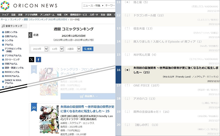Open the 12月 month dropdown

(x=57, y=49)
